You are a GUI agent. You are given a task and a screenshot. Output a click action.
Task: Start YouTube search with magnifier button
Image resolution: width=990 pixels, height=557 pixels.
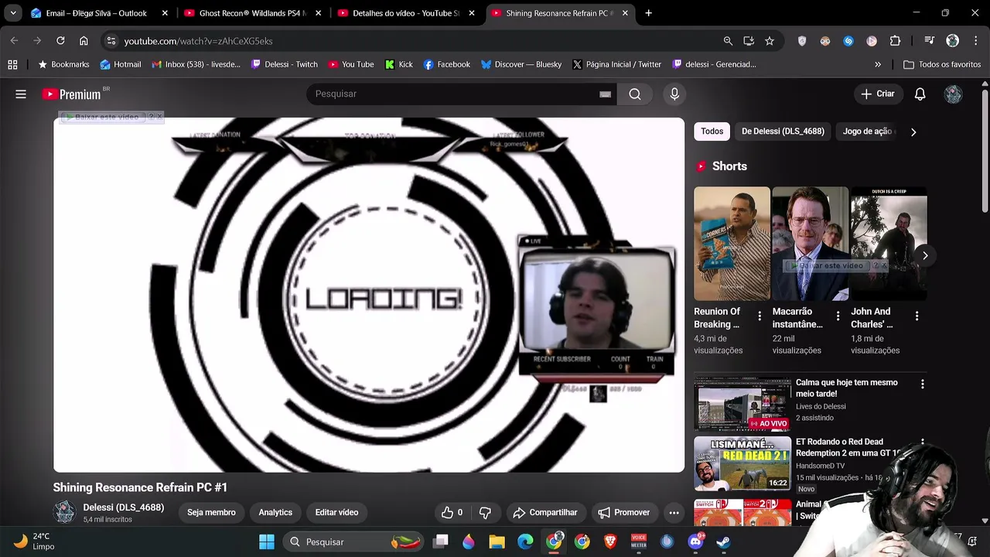[634, 94]
